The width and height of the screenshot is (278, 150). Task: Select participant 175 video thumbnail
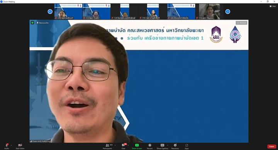(x=68, y=12)
